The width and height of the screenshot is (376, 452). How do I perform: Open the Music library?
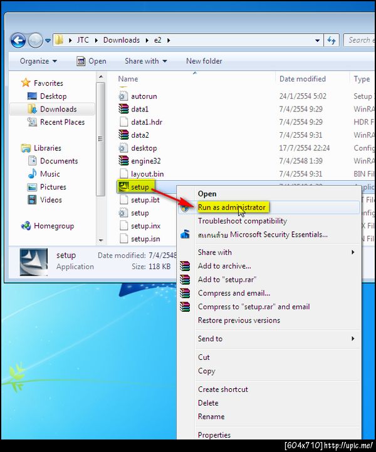click(x=50, y=174)
